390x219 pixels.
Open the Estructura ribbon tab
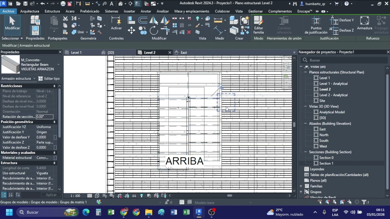point(52,11)
